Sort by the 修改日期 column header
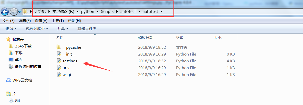303x105 pixels. click(146, 38)
